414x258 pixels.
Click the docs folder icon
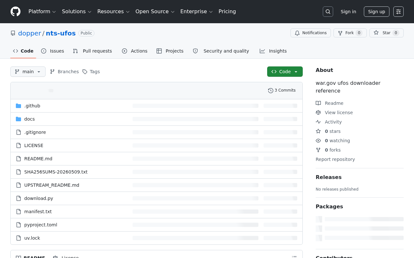click(18, 119)
